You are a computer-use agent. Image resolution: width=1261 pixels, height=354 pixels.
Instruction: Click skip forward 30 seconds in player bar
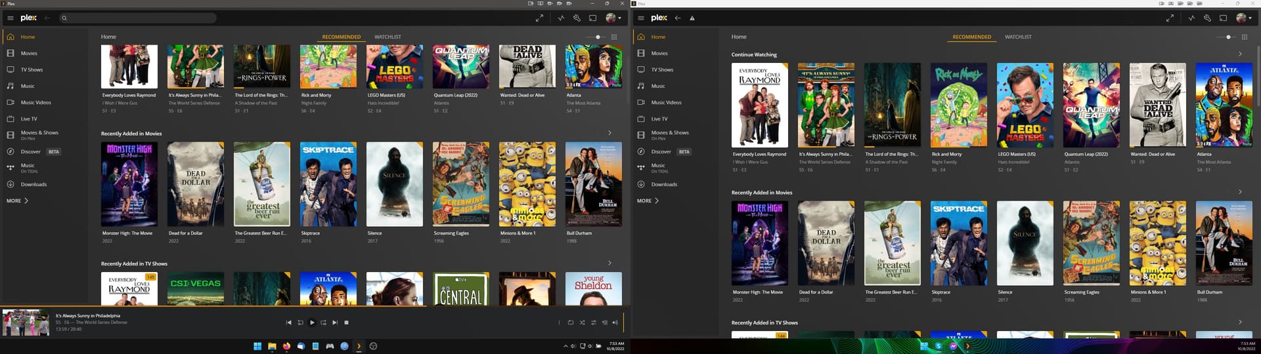323,323
